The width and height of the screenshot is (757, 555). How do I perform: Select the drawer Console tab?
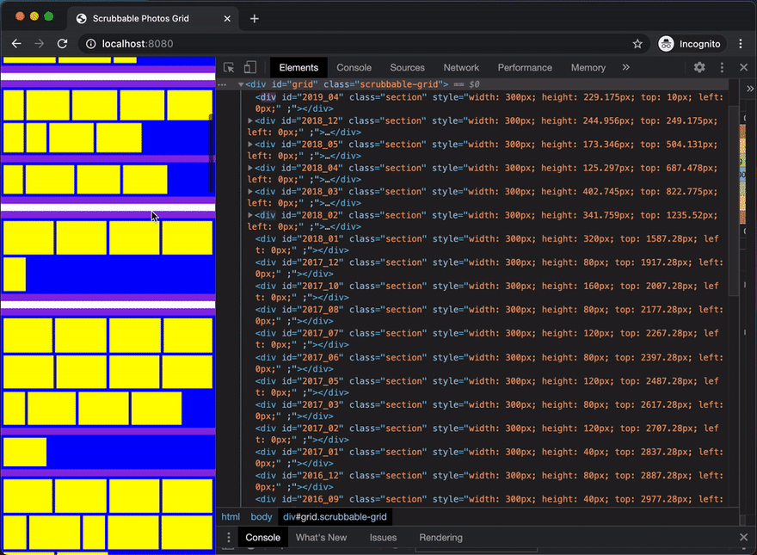click(x=262, y=538)
